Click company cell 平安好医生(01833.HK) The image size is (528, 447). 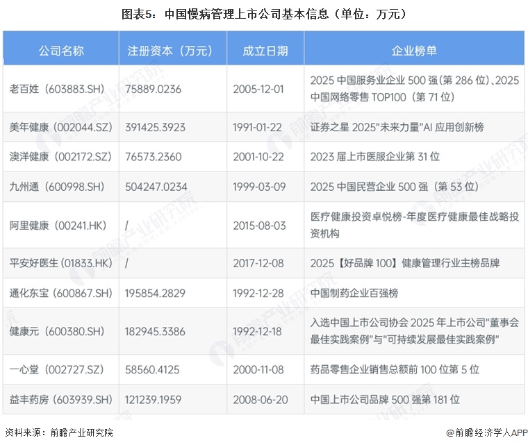tap(61, 263)
